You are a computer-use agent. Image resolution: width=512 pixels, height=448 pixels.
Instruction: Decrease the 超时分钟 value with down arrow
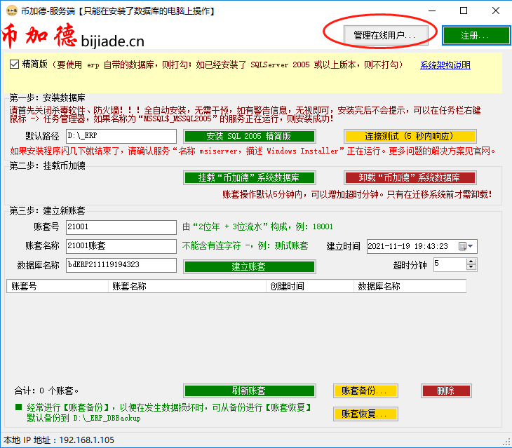click(471, 268)
